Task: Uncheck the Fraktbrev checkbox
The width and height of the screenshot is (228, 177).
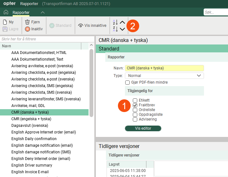Action: tap(135, 105)
